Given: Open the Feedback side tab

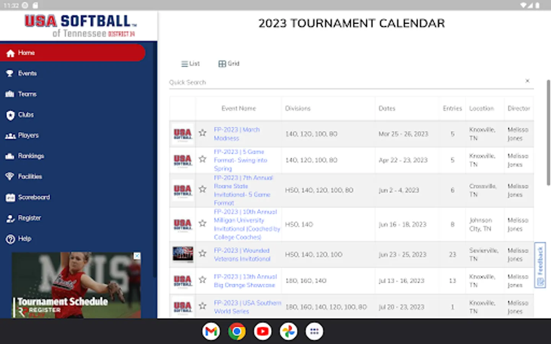Looking at the screenshot, I should 540,265.
